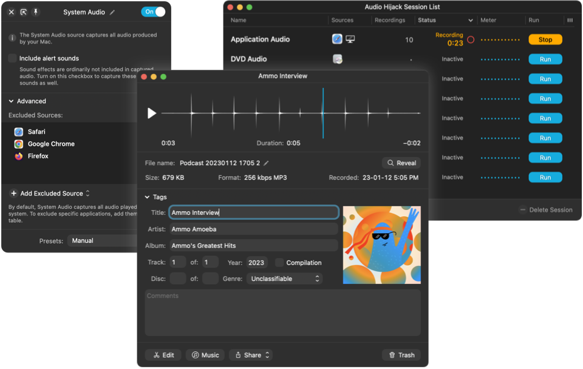Open Add Excluded Source menu
This screenshot has width=583, height=369.
click(50, 193)
